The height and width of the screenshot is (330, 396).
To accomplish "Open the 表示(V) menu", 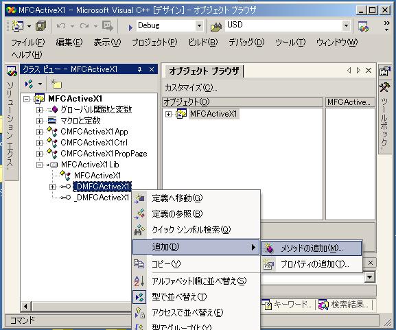I will [107, 43].
